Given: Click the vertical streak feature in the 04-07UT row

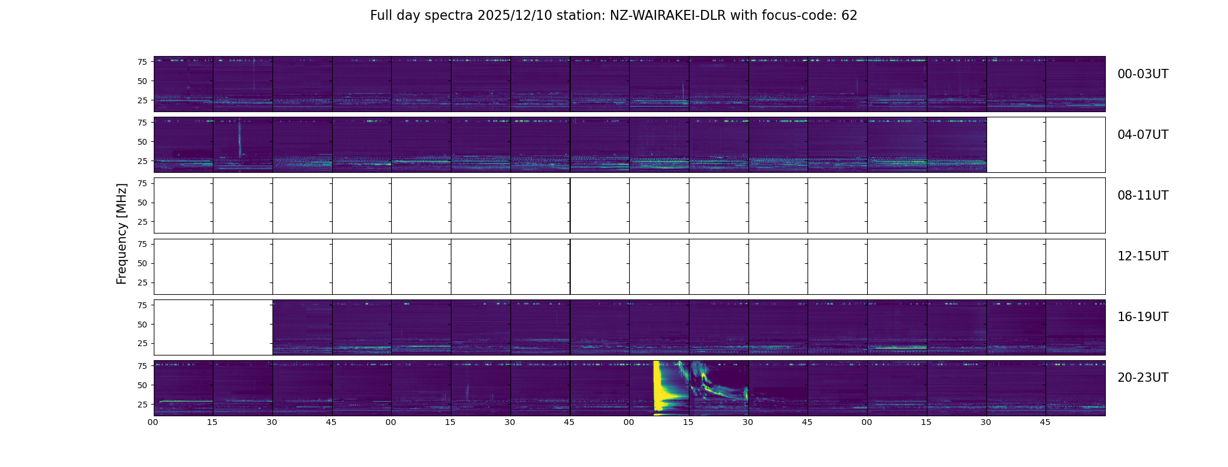Looking at the screenshot, I should [x=240, y=137].
